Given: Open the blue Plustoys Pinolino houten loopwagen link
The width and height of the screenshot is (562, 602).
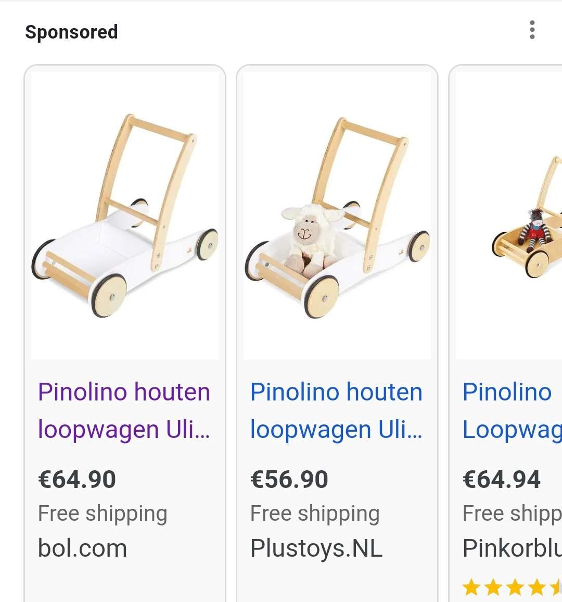Looking at the screenshot, I should click(x=336, y=410).
